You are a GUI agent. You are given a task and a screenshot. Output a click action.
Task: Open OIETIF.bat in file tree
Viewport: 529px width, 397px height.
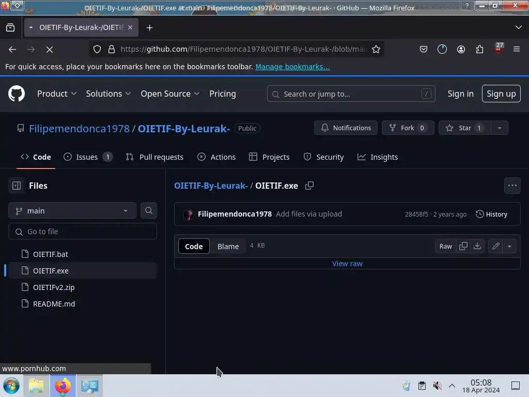(x=83, y=254)
